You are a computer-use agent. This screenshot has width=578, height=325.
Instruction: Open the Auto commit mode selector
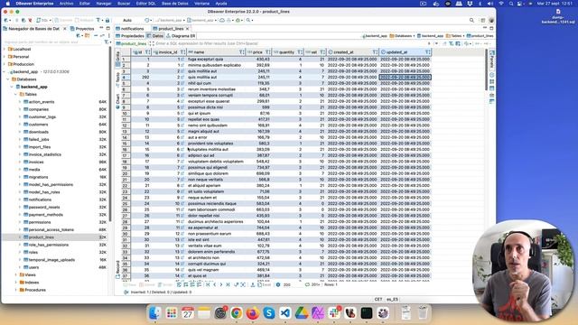point(127,20)
